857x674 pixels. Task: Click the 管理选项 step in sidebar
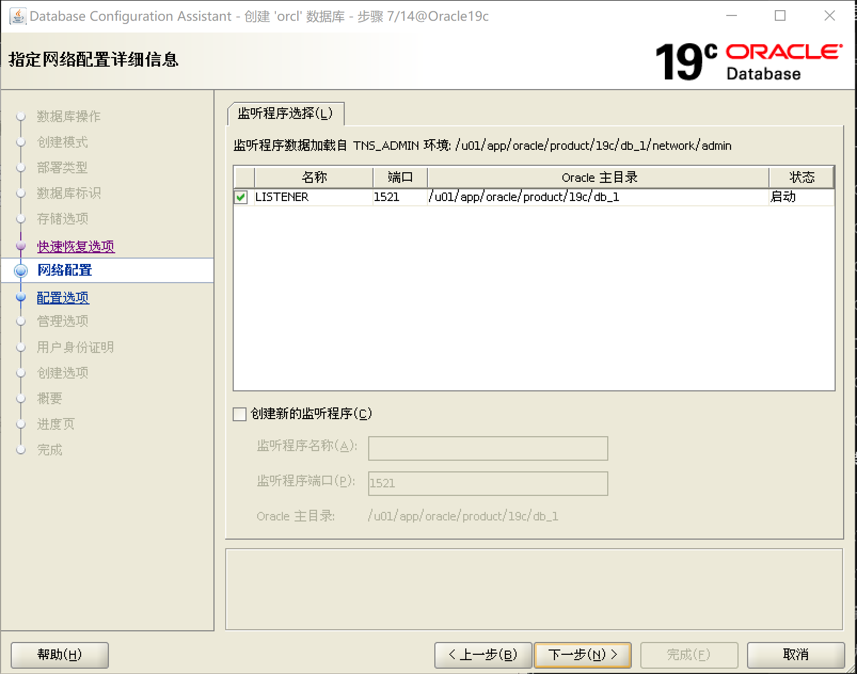point(62,321)
